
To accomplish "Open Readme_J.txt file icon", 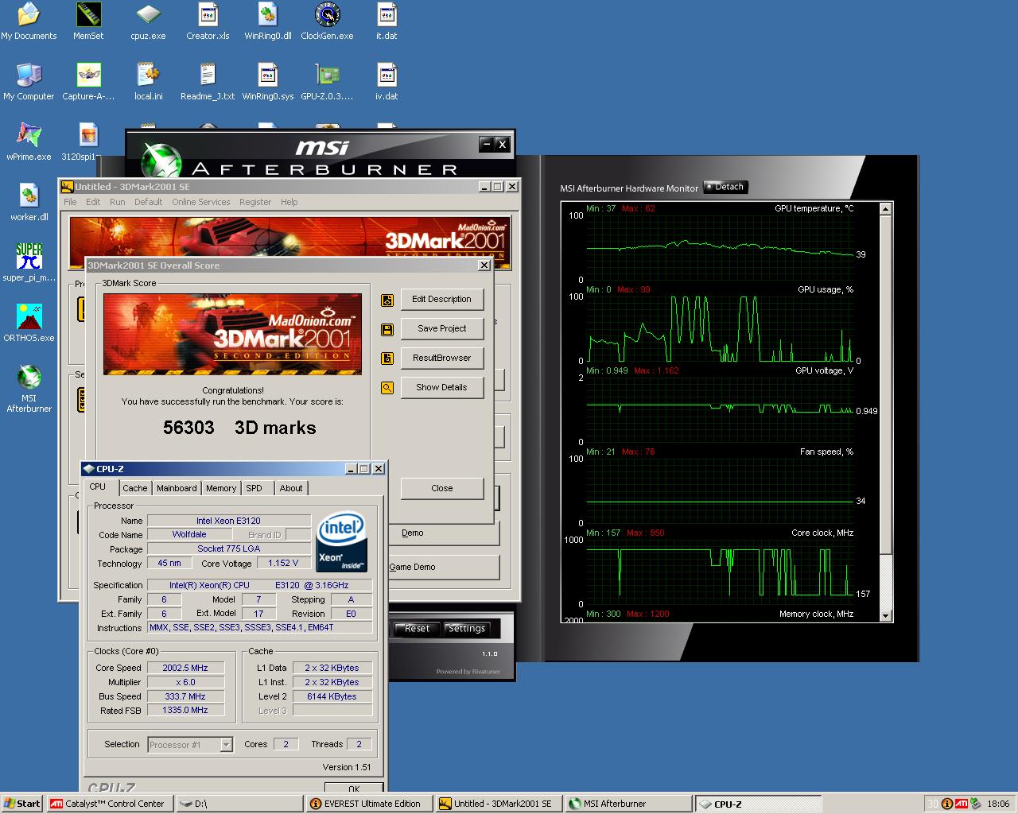I will click(x=208, y=82).
